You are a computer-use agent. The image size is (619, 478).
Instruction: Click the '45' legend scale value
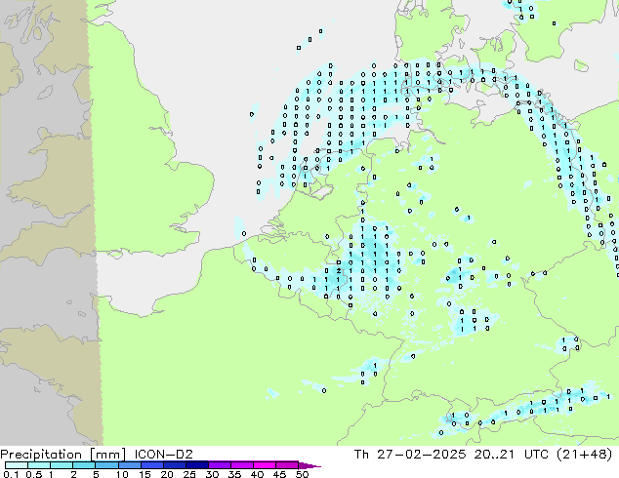coord(279,474)
